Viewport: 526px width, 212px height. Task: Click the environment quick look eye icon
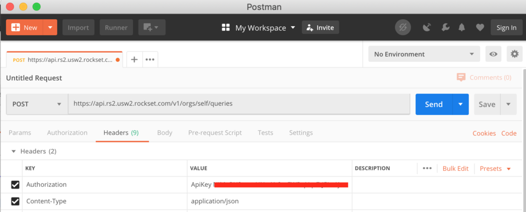tap(493, 54)
